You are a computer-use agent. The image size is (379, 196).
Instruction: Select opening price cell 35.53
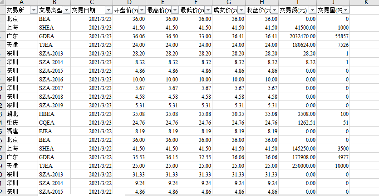(129, 157)
